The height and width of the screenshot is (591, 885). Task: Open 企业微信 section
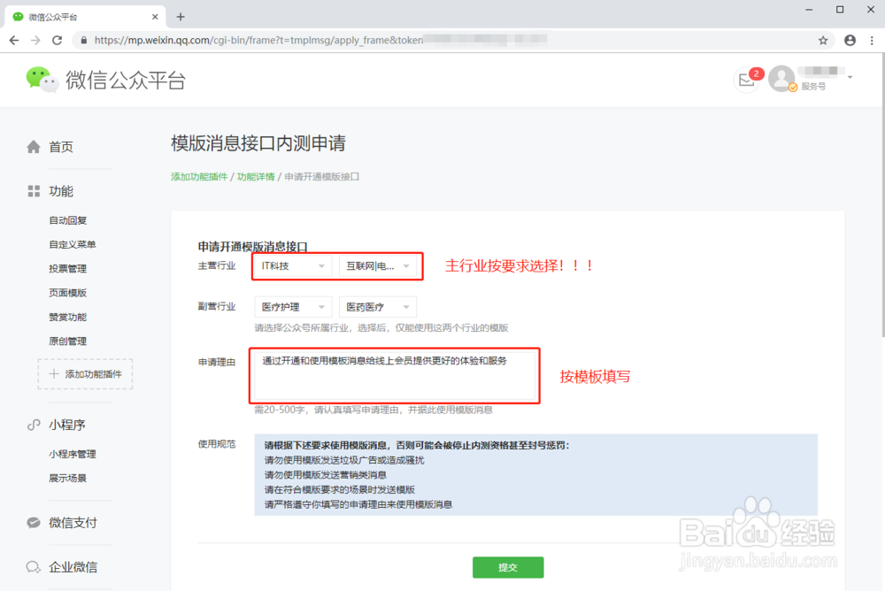point(73,567)
